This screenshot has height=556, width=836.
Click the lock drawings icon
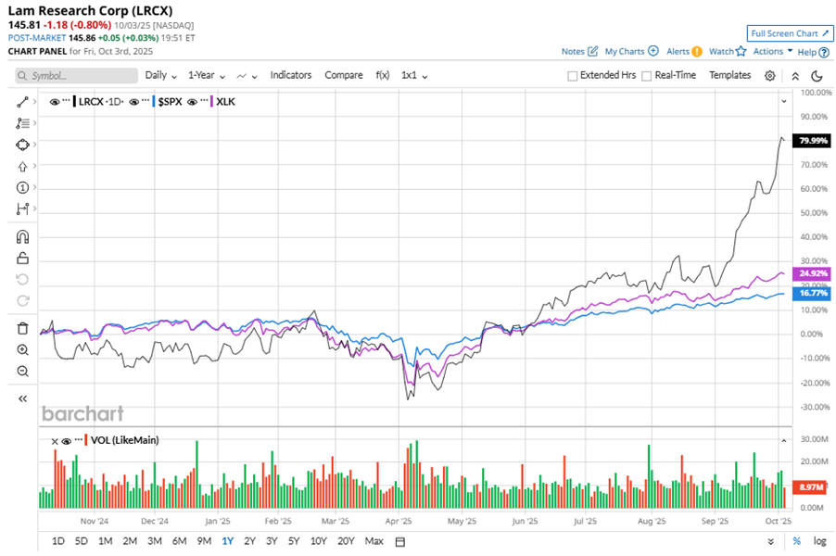(x=23, y=259)
